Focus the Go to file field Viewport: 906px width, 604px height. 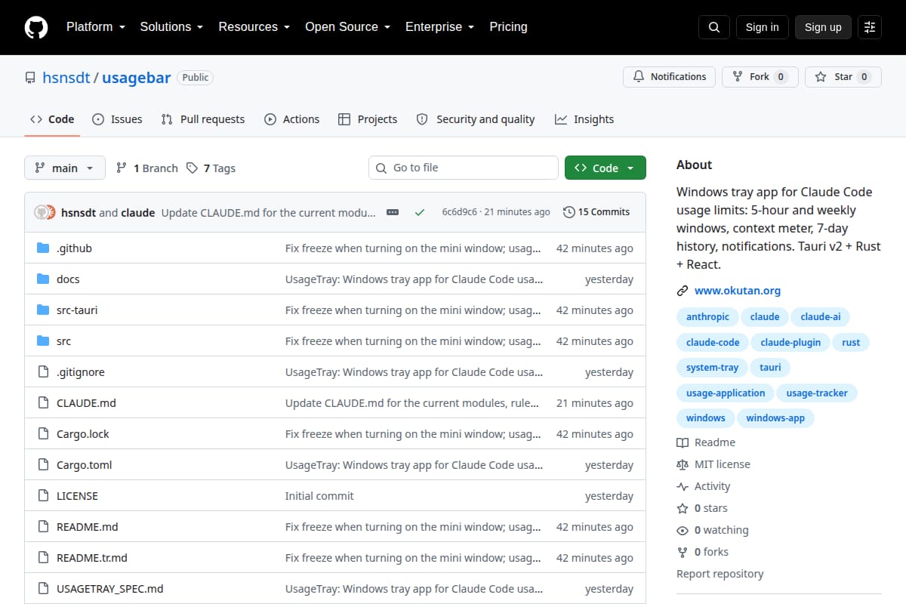pos(464,168)
